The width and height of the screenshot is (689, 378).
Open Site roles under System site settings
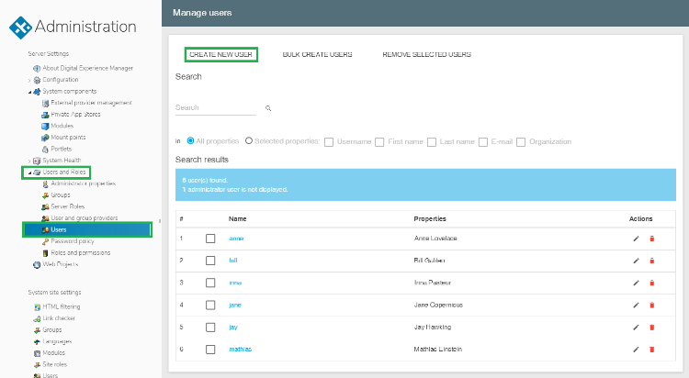tap(54, 364)
